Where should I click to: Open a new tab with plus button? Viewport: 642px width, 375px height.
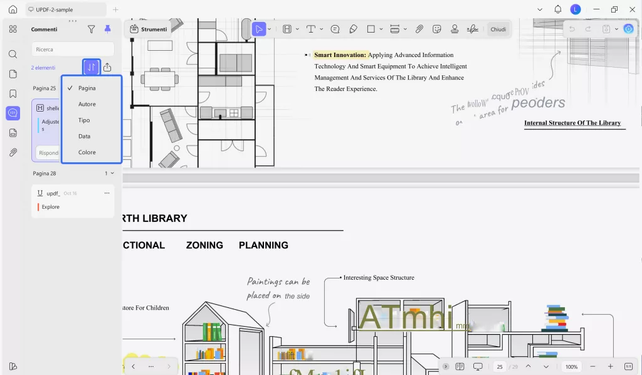pos(115,9)
